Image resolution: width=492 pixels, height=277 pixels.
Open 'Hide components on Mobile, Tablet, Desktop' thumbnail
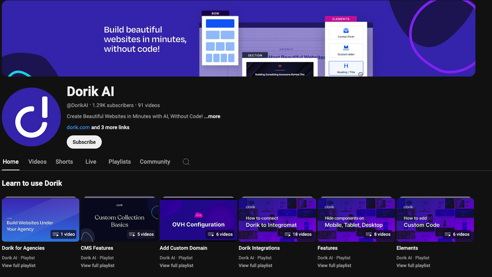356,220
